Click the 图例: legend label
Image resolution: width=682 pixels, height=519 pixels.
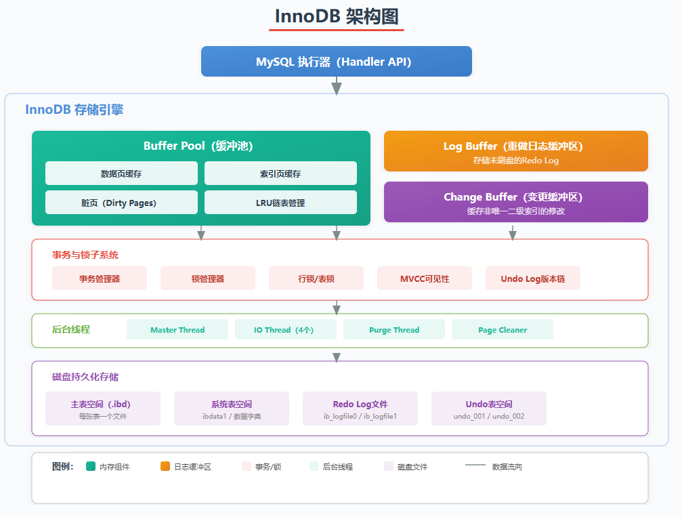coord(62,466)
